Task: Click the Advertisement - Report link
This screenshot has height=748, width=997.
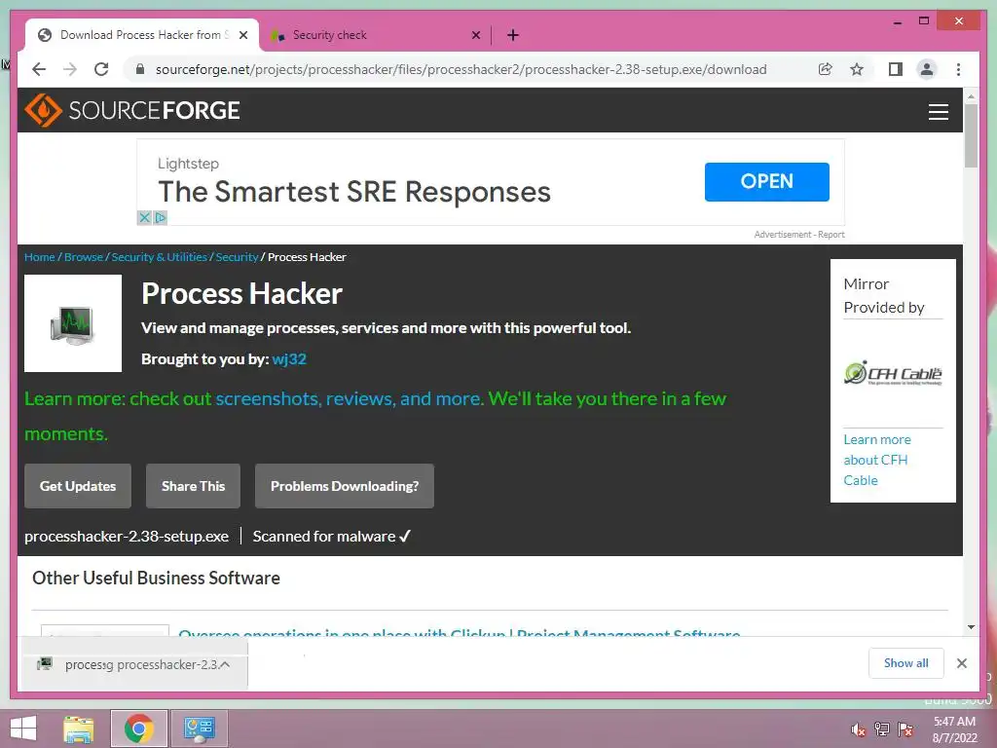Action: point(799,234)
